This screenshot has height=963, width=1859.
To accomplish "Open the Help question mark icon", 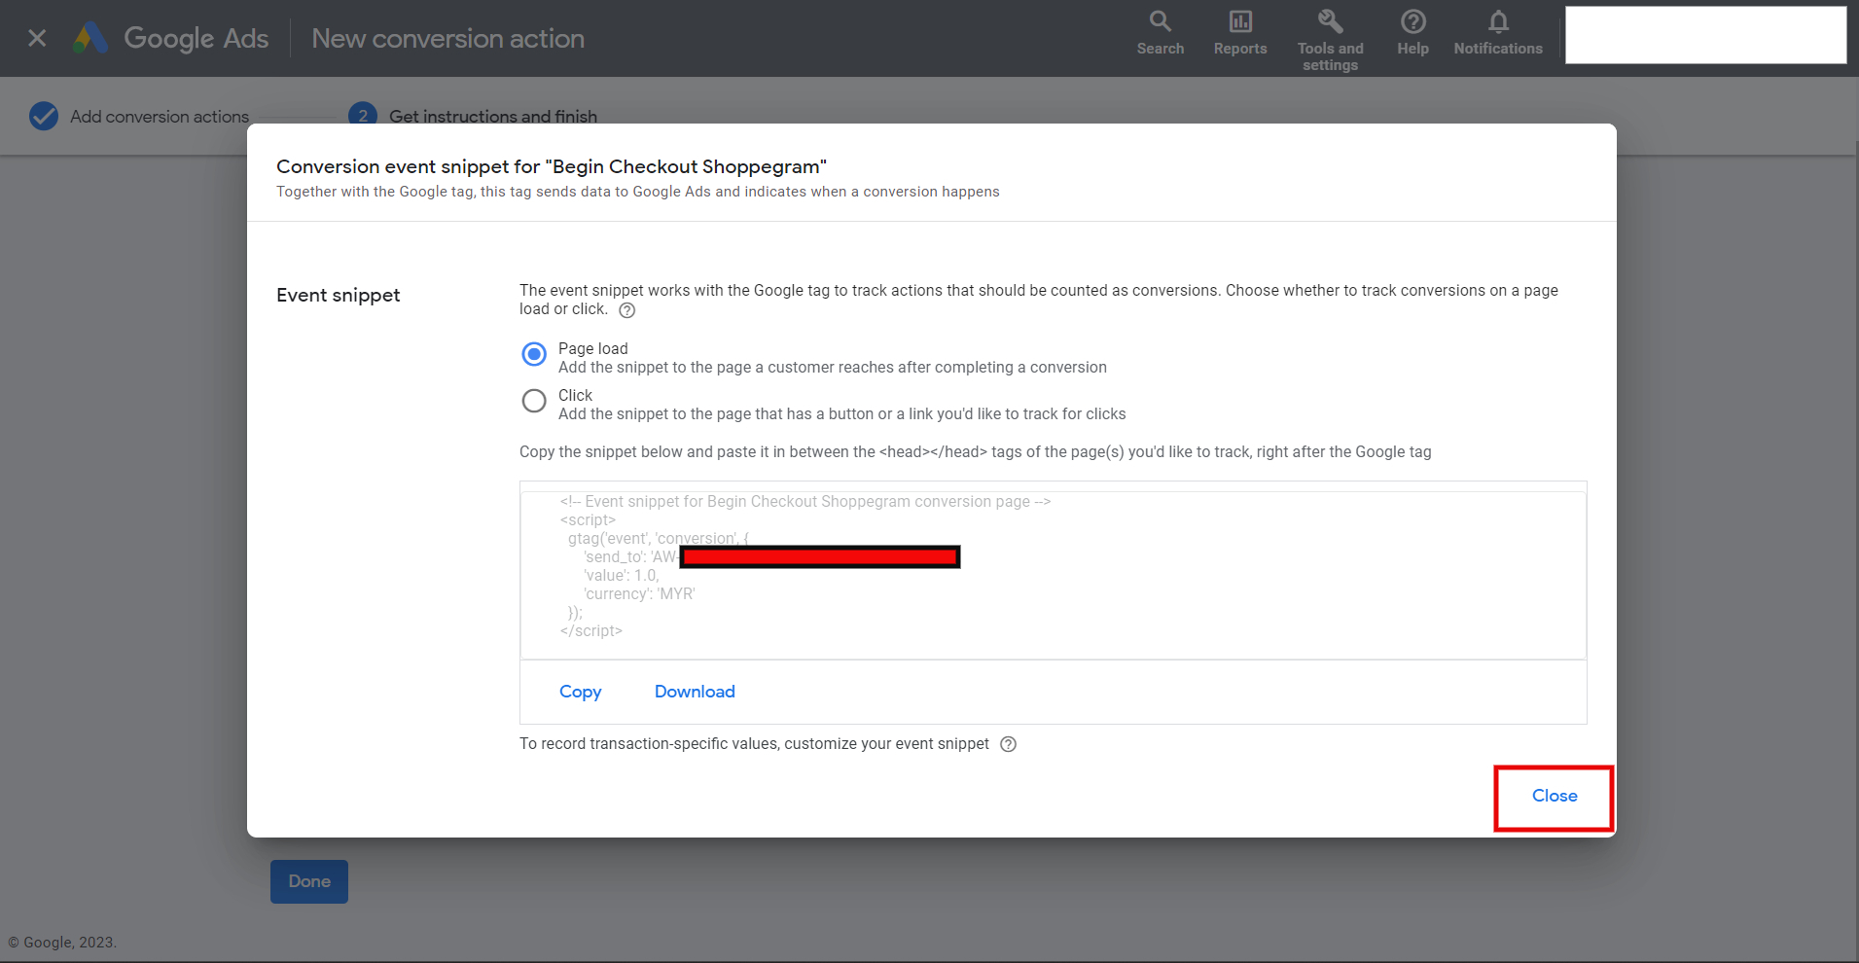I will pos(1412,21).
